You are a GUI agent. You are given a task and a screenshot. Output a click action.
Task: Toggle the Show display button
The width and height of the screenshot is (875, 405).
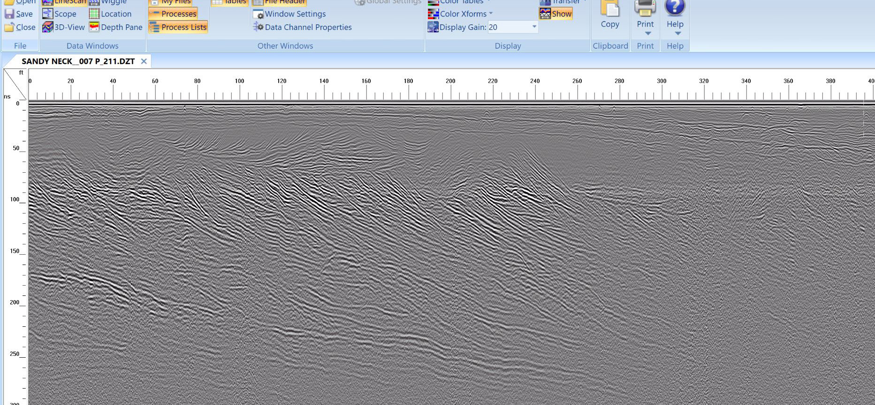click(x=556, y=14)
